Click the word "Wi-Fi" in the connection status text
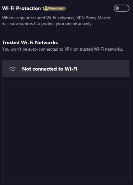 point(71,69)
